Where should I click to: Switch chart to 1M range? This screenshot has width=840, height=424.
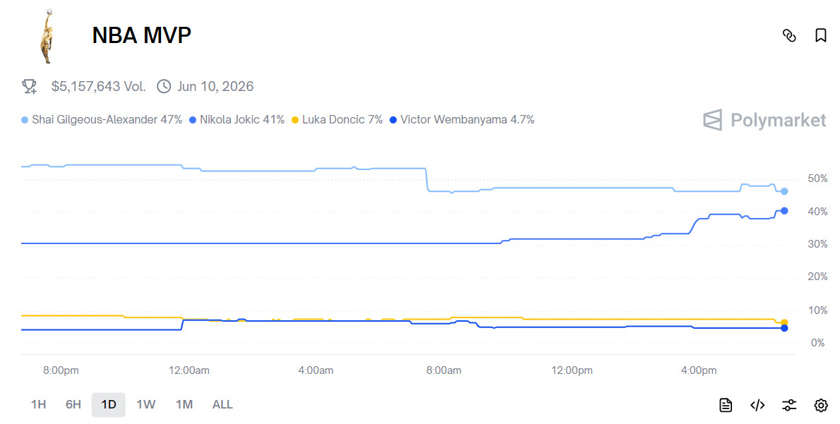tap(184, 404)
